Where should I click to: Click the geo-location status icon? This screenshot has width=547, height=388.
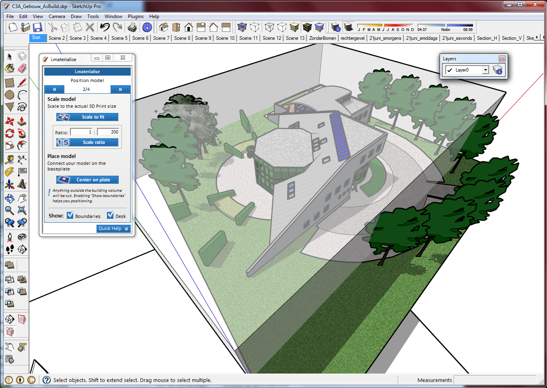pos(9,380)
